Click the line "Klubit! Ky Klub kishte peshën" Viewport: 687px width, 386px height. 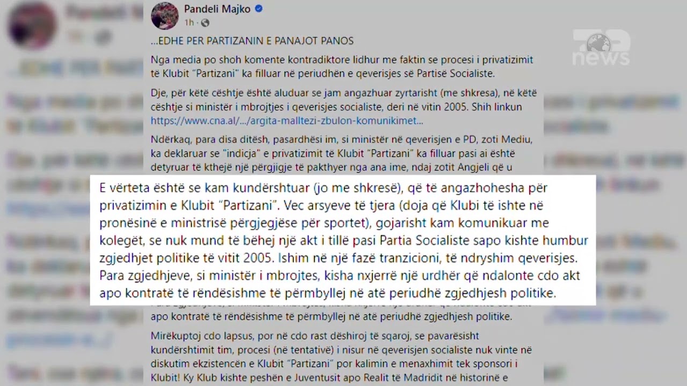[328, 377]
